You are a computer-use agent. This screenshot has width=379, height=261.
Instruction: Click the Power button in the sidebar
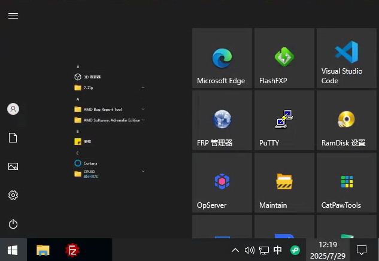[x=13, y=224]
